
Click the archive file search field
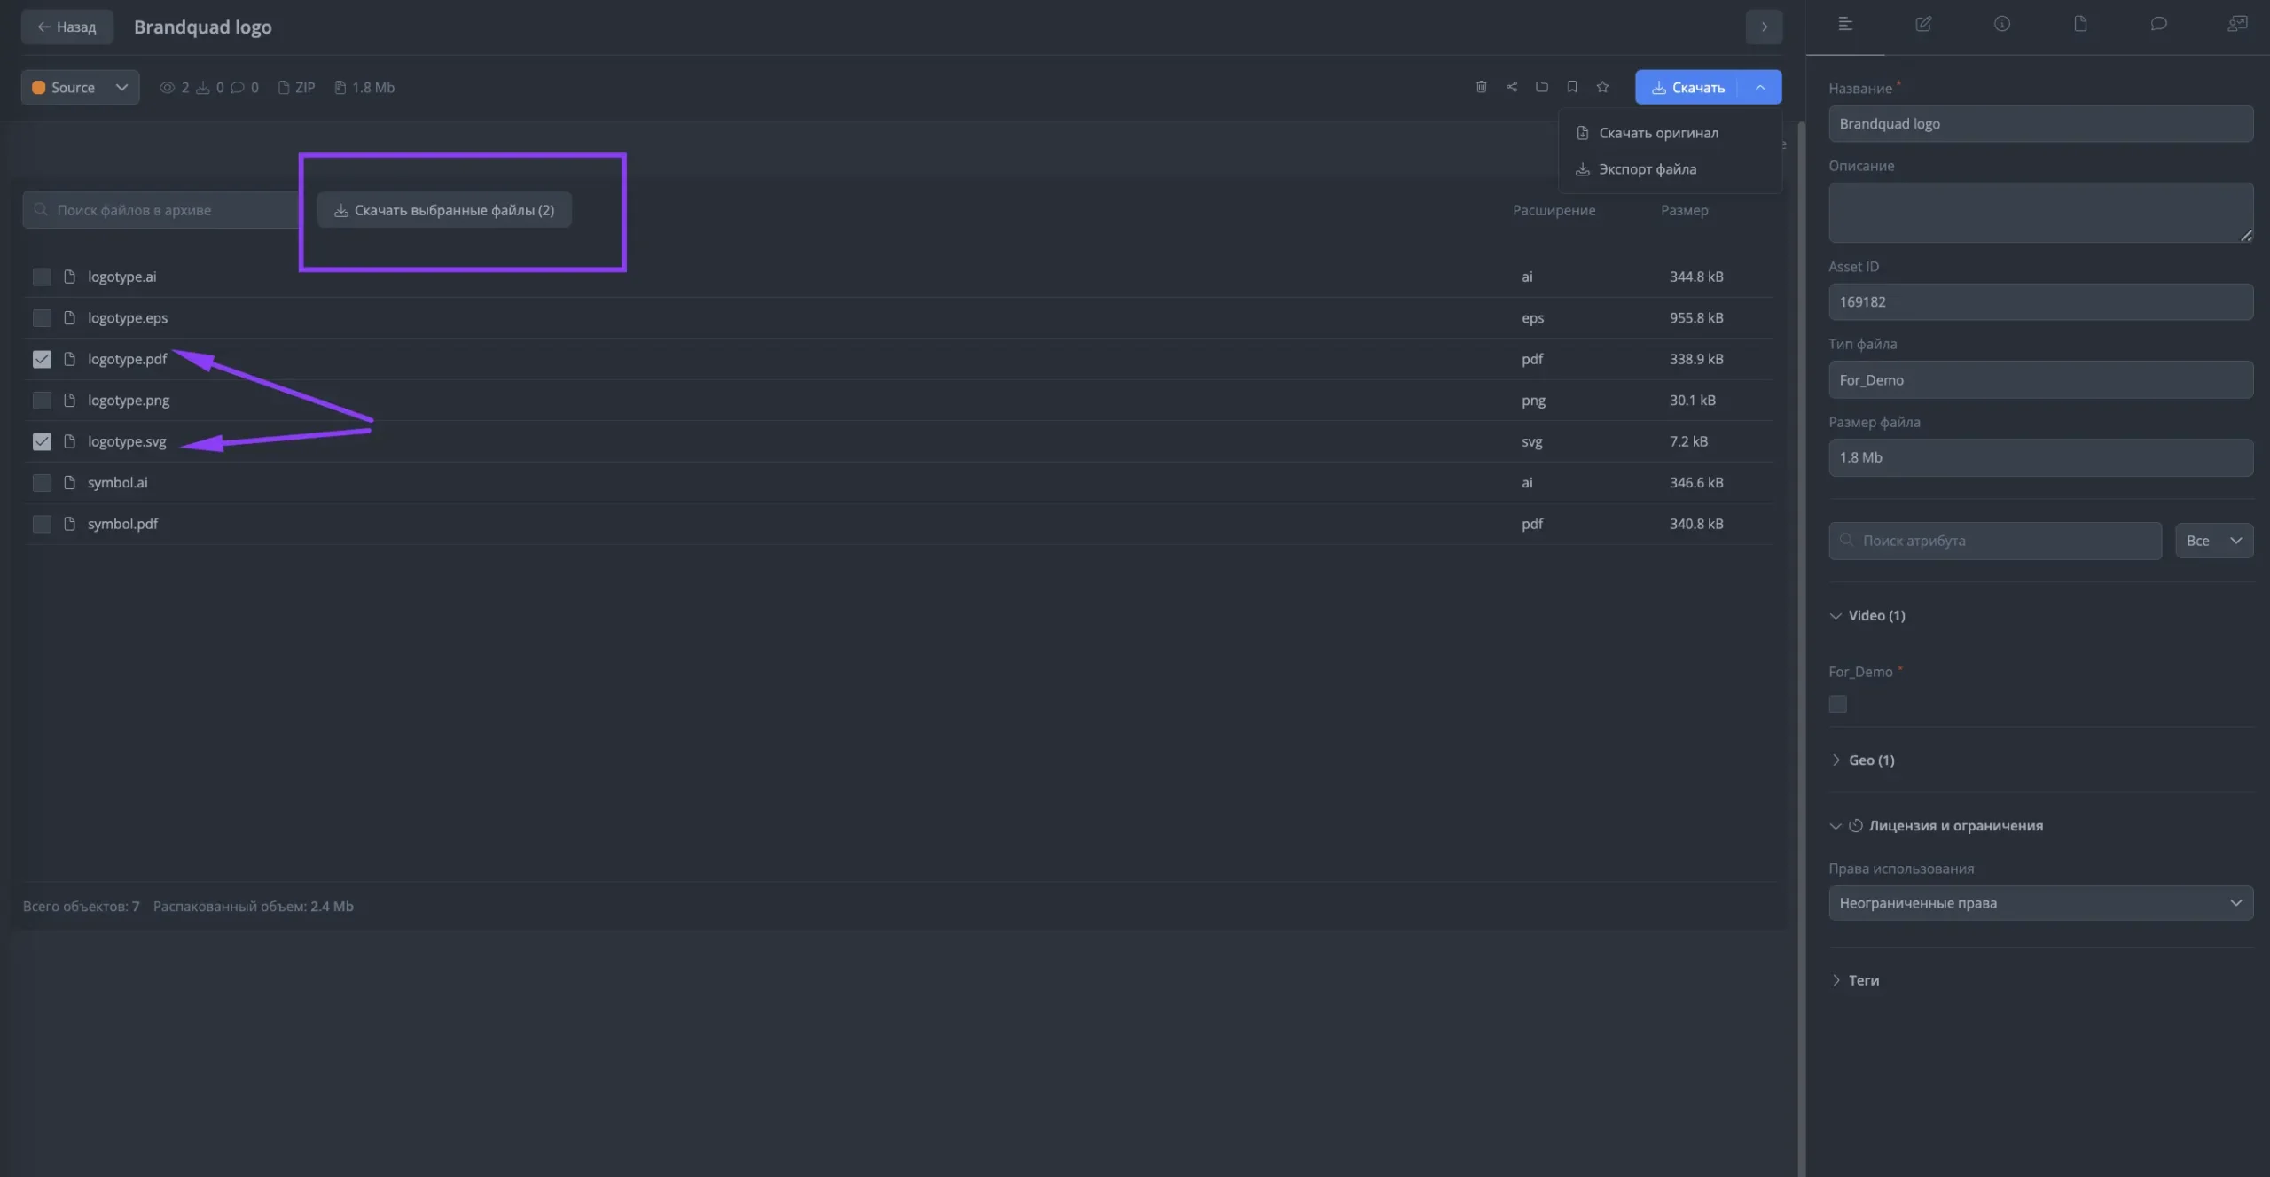pyautogui.click(x=160, y=210)
